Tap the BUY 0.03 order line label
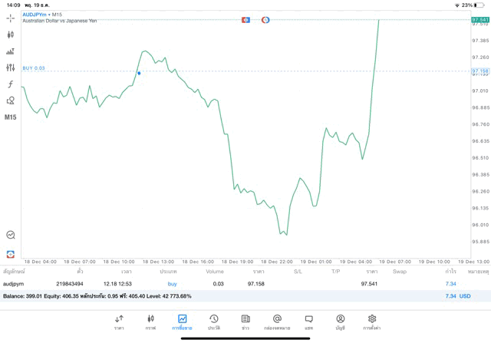The height and width of the screenshot is (343, 491). pos(34,68)
